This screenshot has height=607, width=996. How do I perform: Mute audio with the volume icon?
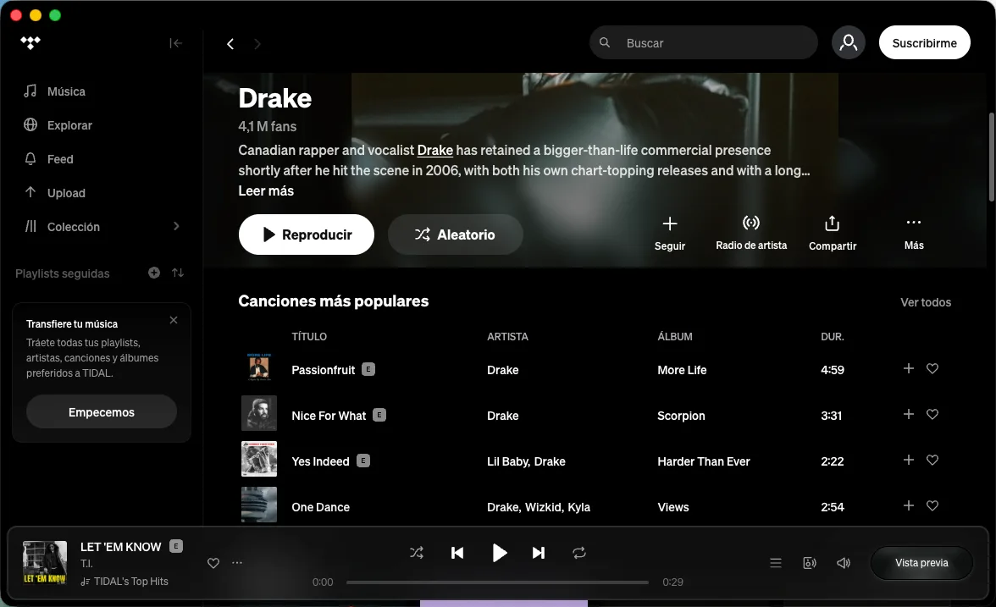(843, 562)
